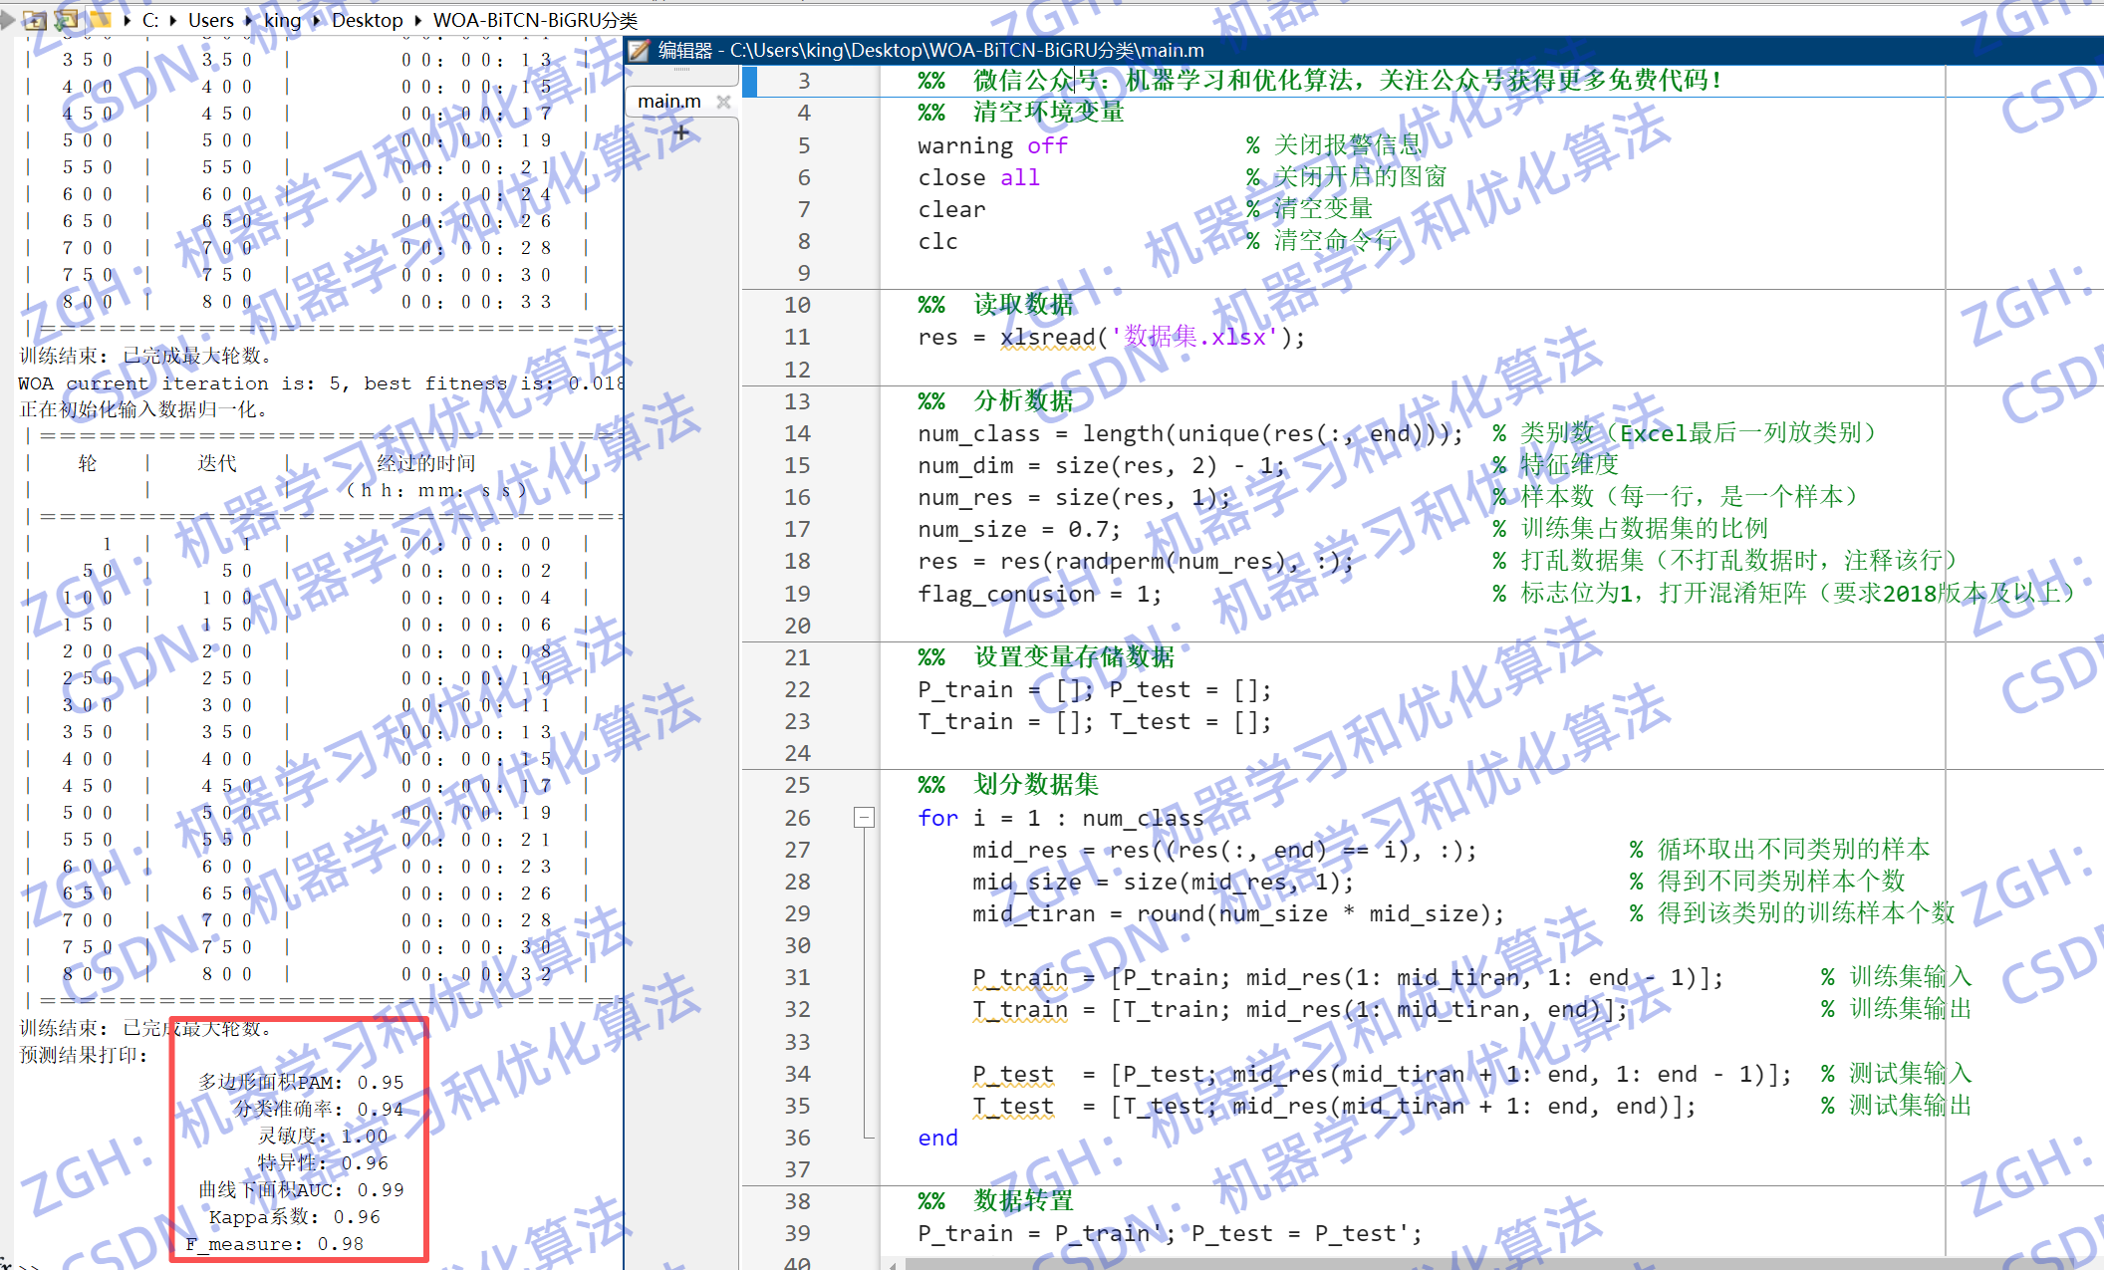Image resolution: width=2104 pixels, height=1270 pixels.
Task: Go to the king folder in the breadcrumb
Action: 282,20
